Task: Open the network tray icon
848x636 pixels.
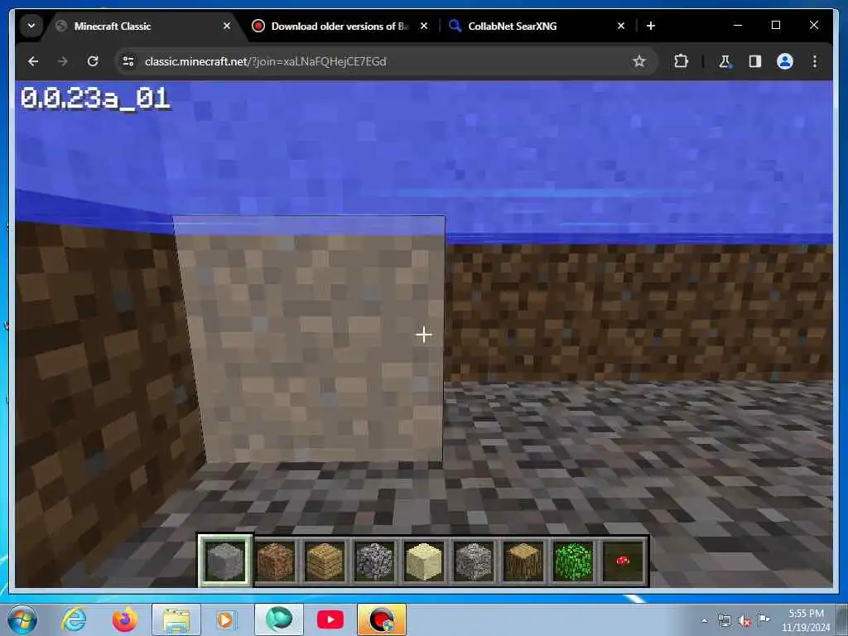Action: pos(724,621)
